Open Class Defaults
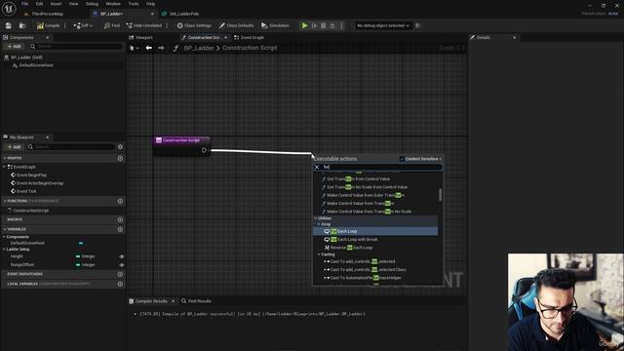 [236, 25]
